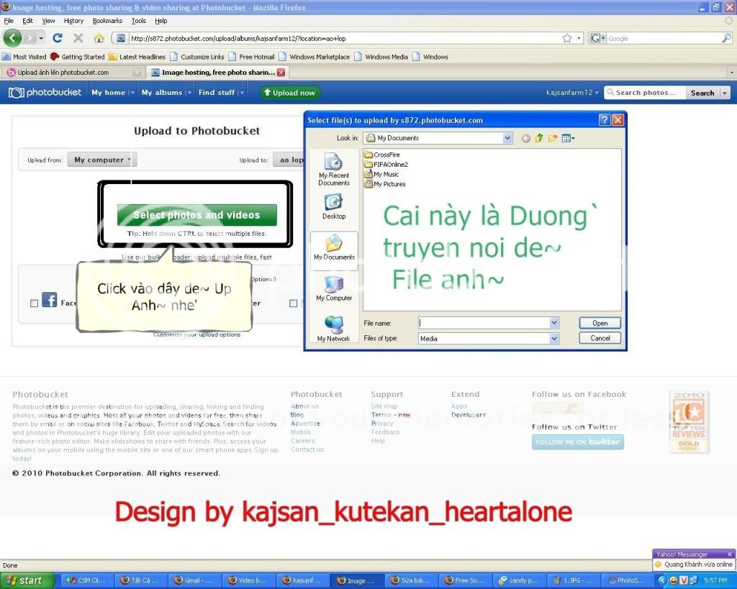The width and height of the screenshot is (737, 589).
Task: Expand the Look in folder dropdown
Action: click(x=507, y=138)
